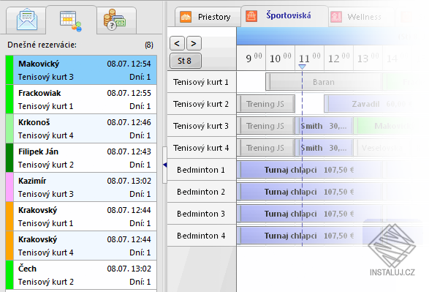Open the mail envelope tab icon
This screenshot has height=292, width=429.
(x=26, y=20)
